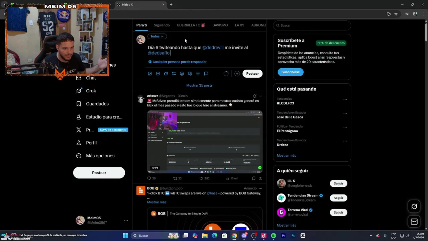Use Grok in the composer toolbar
The height and width of the screenshot is (241, 428).
click(166, 74)
